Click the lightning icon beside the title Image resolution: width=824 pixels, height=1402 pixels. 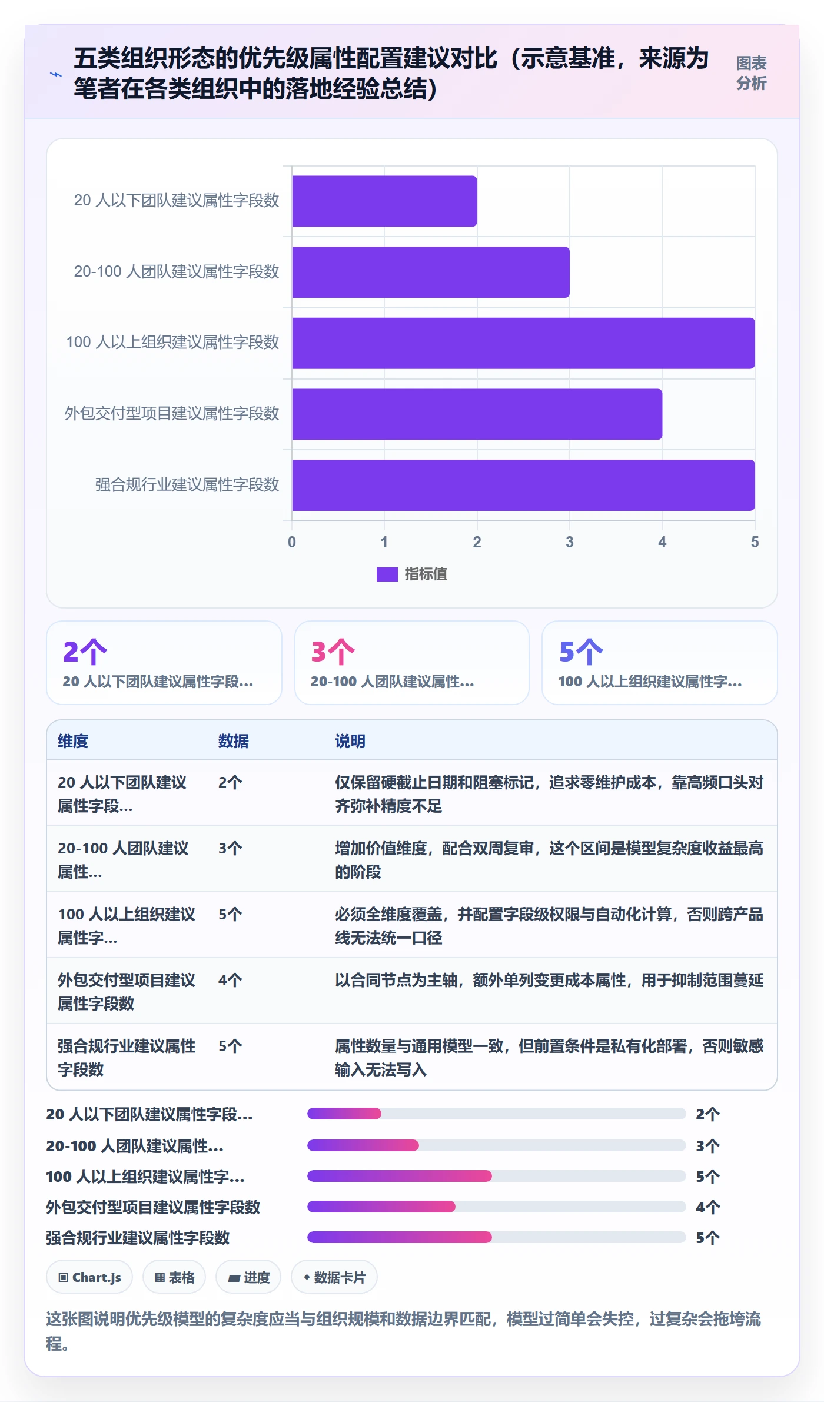[55, 74]
